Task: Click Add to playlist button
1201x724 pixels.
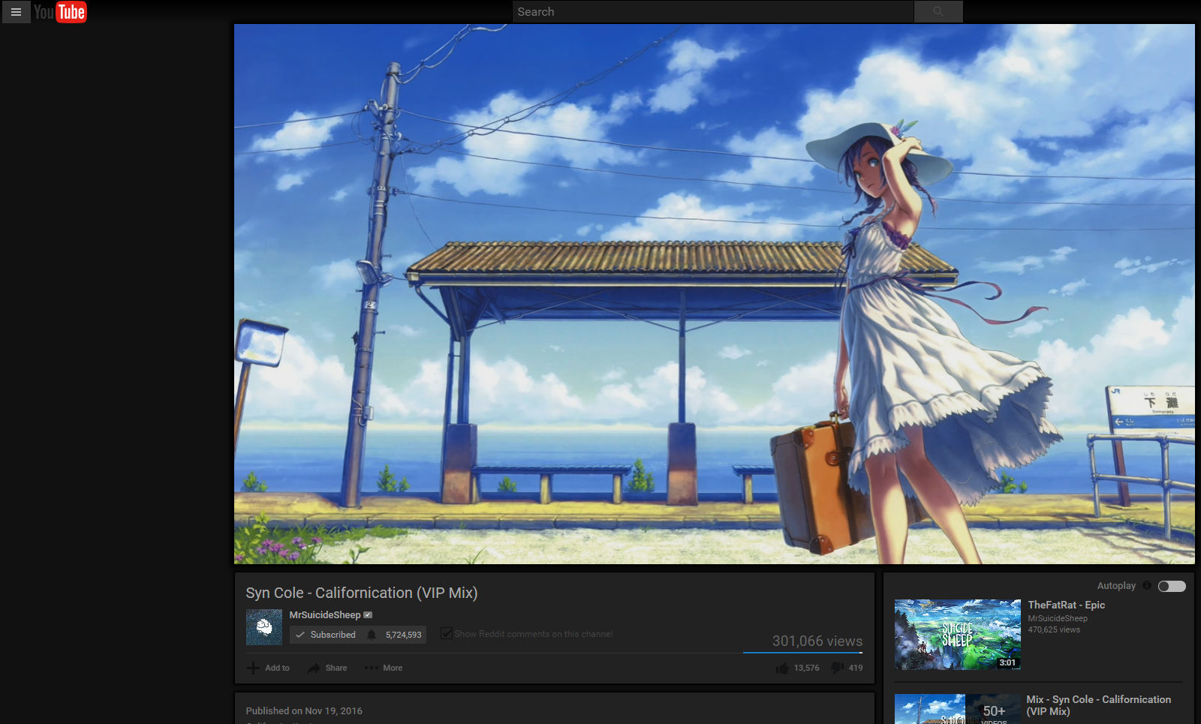Action: pos(269,668)
